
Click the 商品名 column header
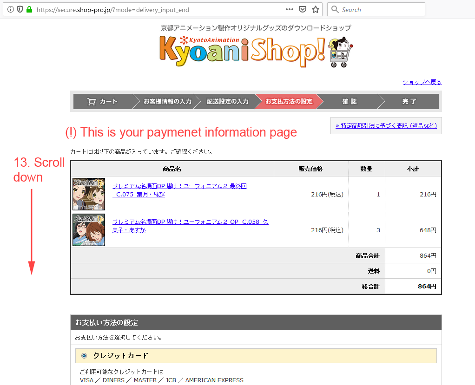[x=172, y=169]
